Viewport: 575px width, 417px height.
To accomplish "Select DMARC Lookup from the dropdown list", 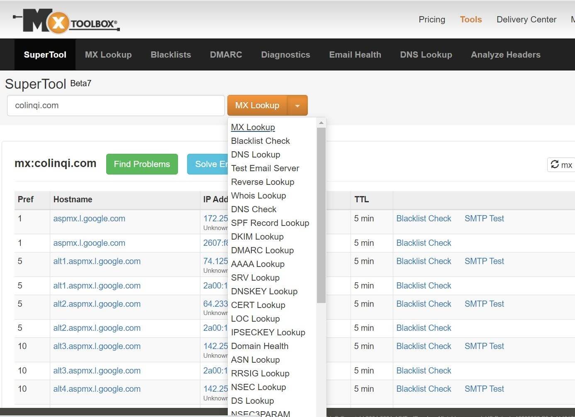I will 262,250.
